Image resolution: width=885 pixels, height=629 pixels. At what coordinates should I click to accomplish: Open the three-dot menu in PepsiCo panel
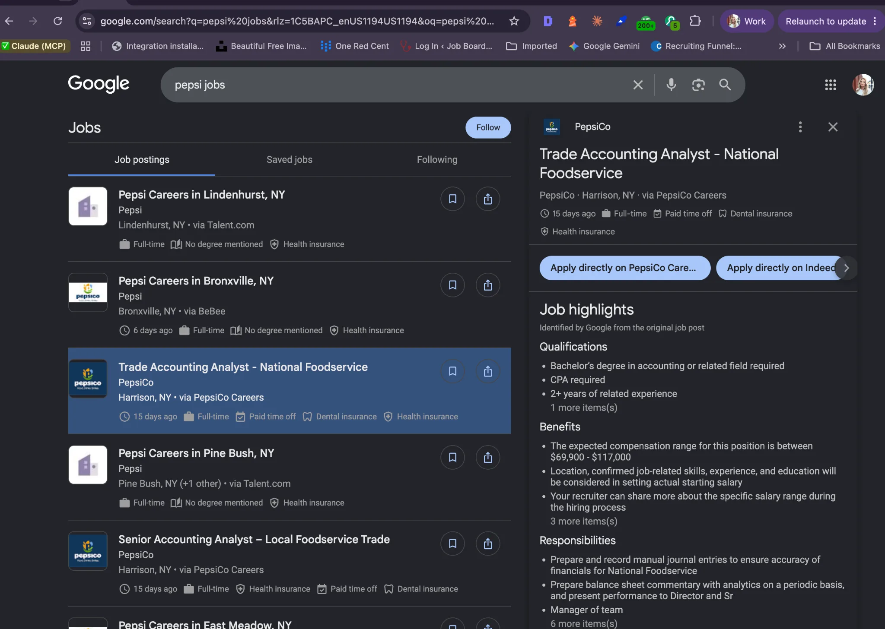(800, 126)
